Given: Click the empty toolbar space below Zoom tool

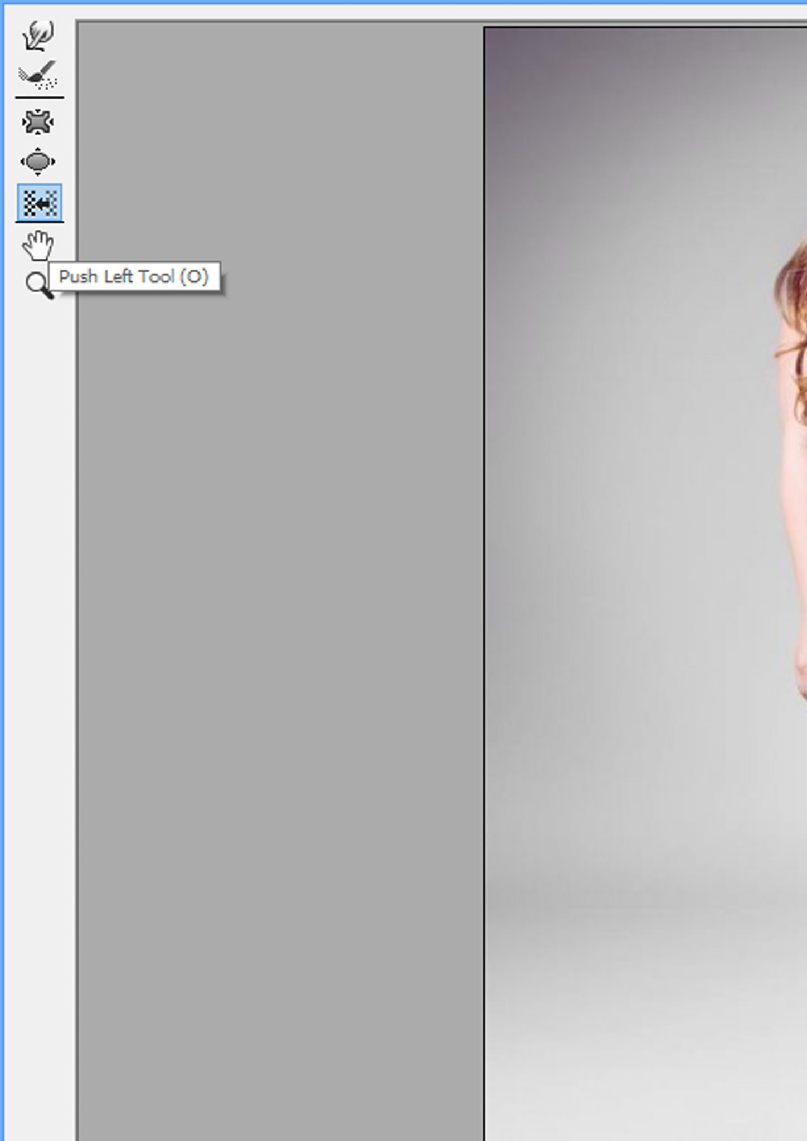Looking at the screenshot, I should (x=38, y=669).
